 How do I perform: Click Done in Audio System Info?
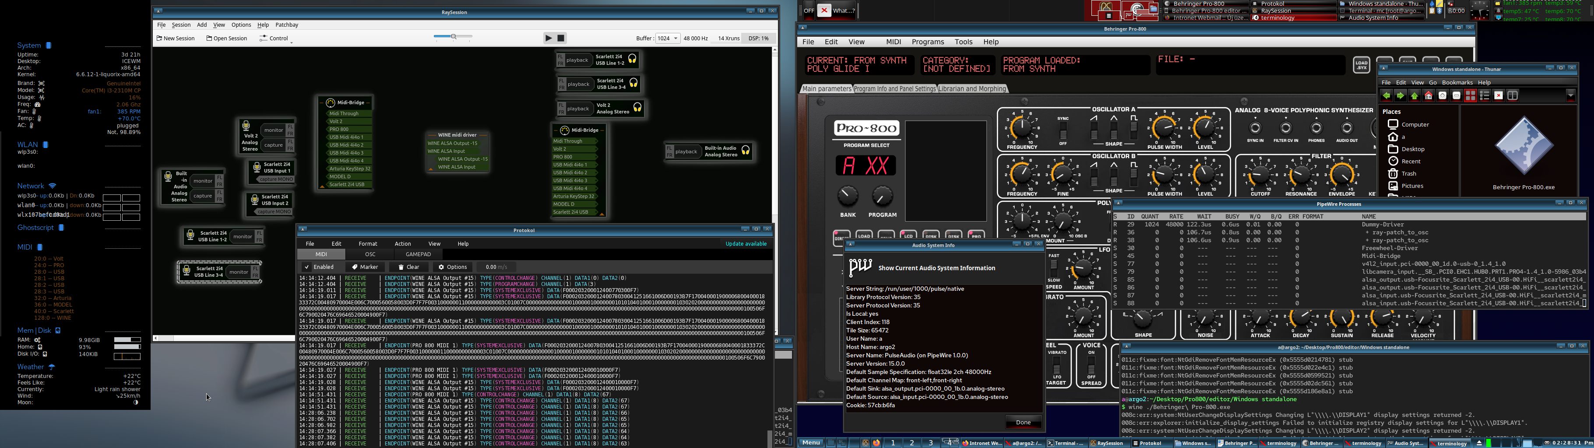click(x=1023, y=423)
